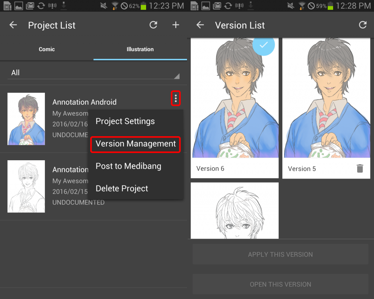Select the Annotation Android project title

click(84, 102)
